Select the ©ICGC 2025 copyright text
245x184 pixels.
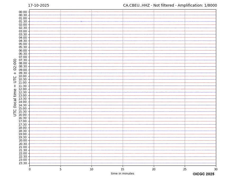(x=203, y=174)
